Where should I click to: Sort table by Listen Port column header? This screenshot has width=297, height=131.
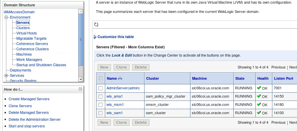(284, 78)
